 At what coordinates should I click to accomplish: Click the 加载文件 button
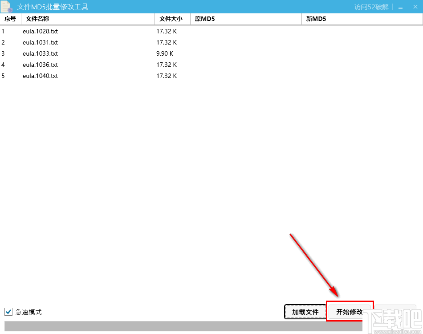[305, 312]
